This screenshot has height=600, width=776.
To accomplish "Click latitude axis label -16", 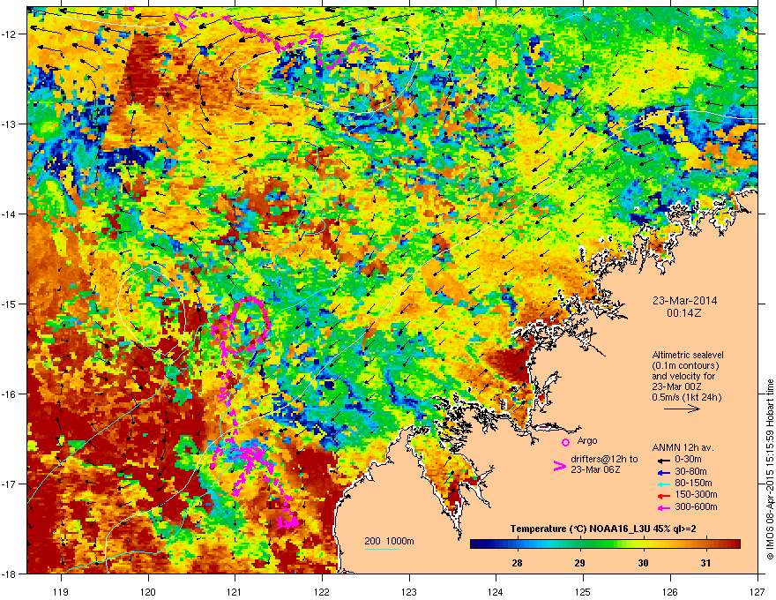I will click(9, 394).
